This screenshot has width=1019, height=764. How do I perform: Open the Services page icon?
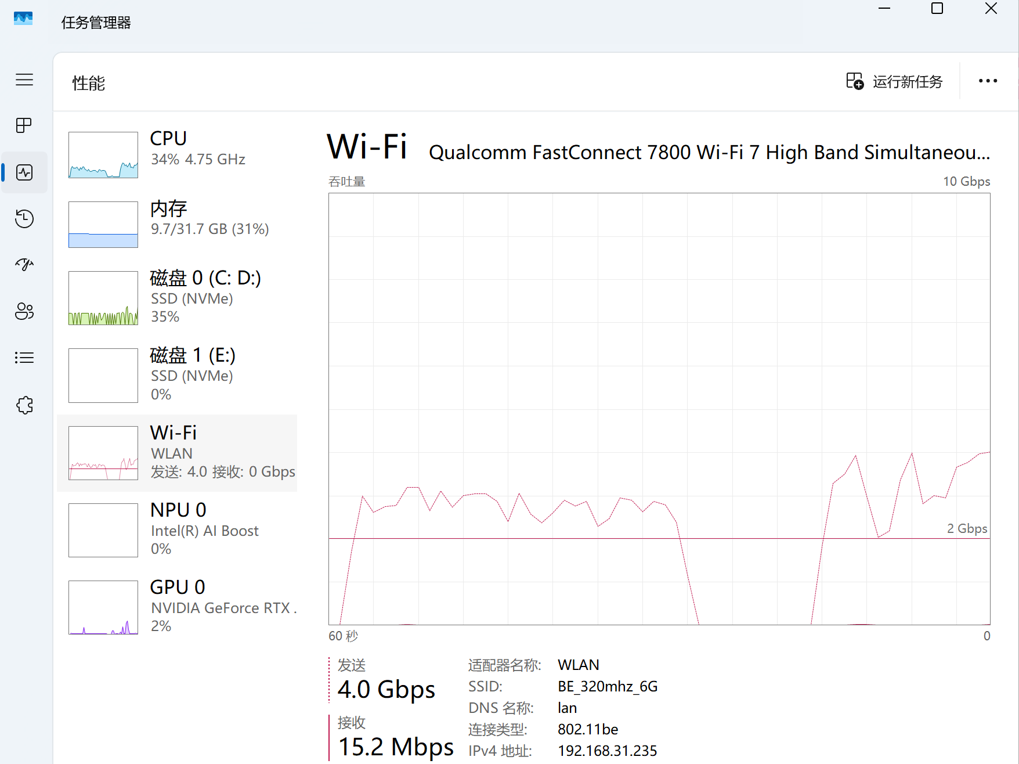tap(24, 405)
